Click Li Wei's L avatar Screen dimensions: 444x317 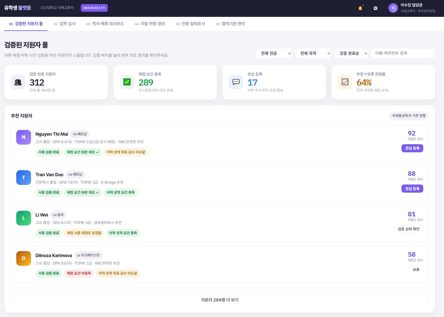[24, 218]
